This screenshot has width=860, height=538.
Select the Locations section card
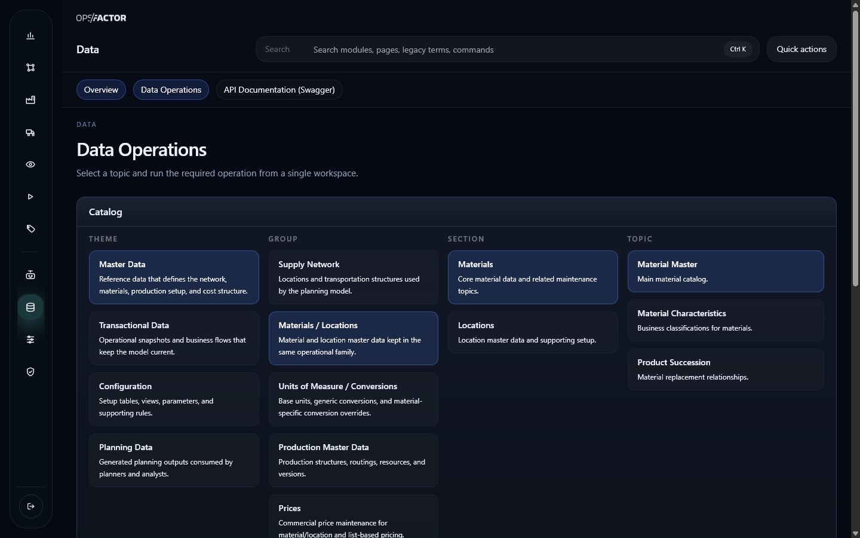click(x=533, y=332)
